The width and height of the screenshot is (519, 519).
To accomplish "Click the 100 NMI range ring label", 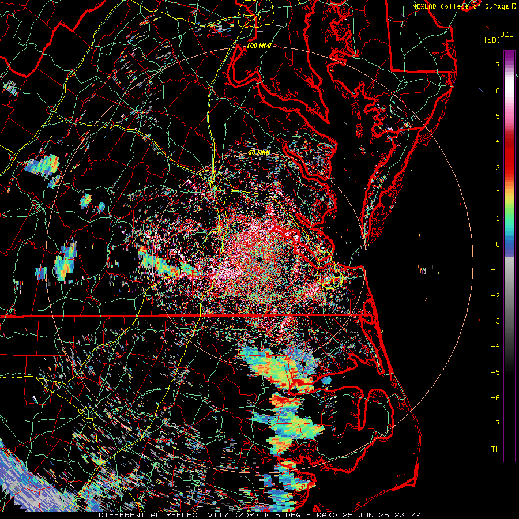I will pos(259,46).
